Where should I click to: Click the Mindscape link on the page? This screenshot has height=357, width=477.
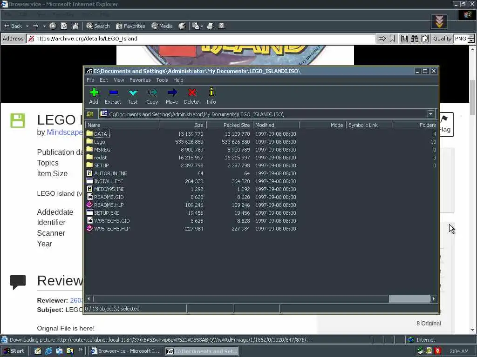pyautogui.click(x=64, y=132)
